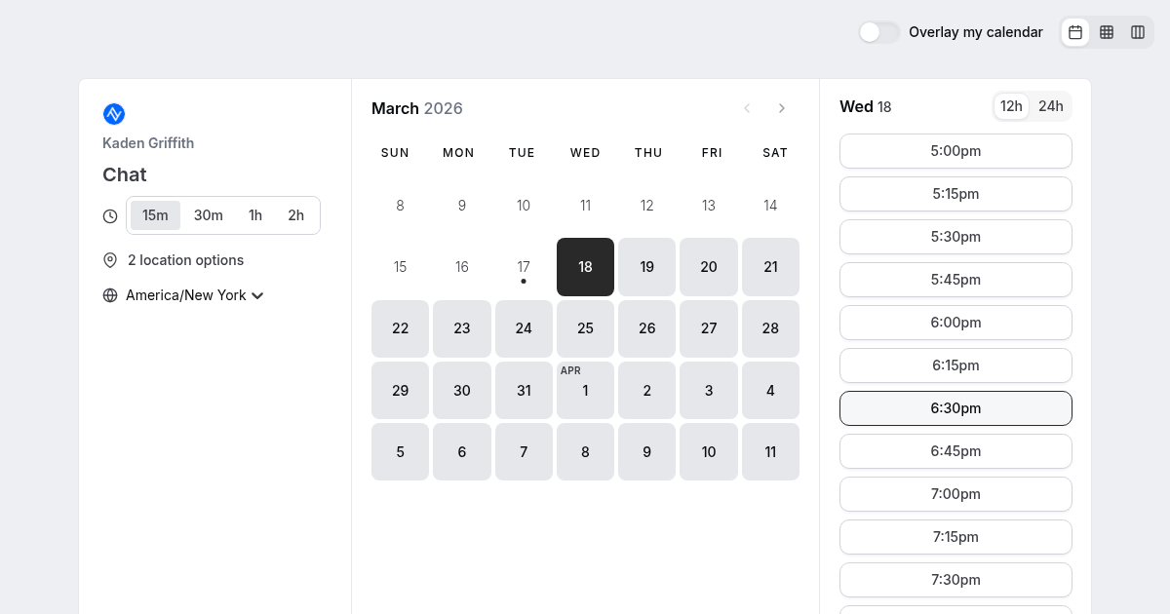Click the location pin icon
The image size is (1170, 614).
point(110,260)
